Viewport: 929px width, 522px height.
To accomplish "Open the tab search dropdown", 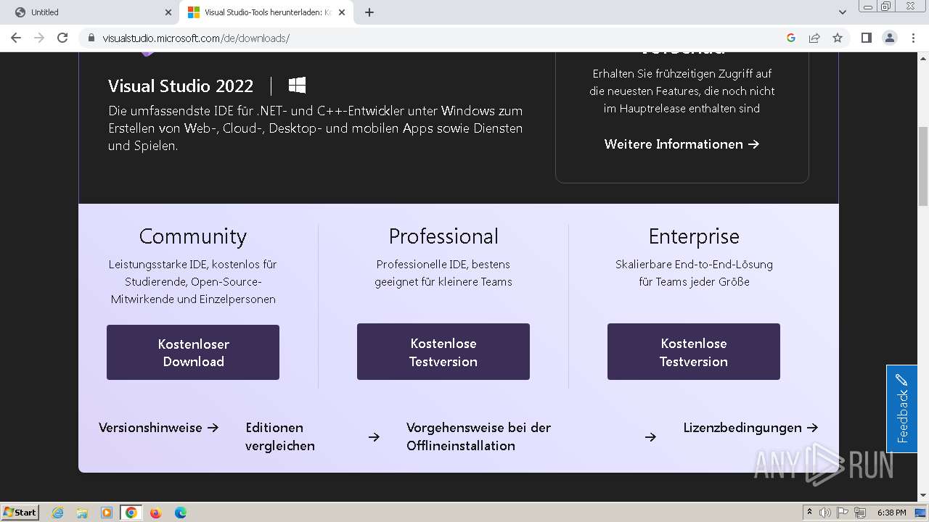I will (842, 12).
